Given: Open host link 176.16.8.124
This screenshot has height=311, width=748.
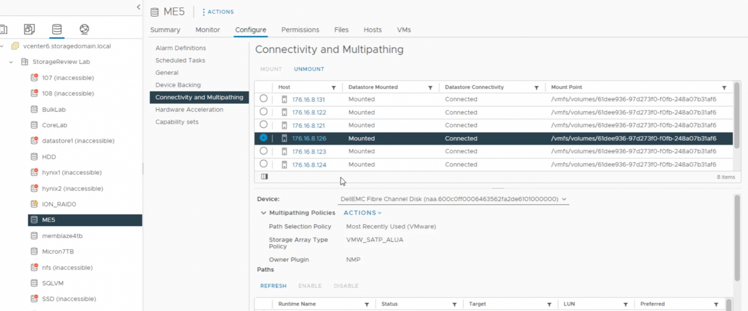Looking at the screenshot, I should [x=309, y=165].
